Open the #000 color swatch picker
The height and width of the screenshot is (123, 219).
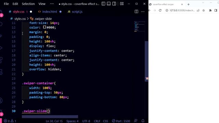44,27
